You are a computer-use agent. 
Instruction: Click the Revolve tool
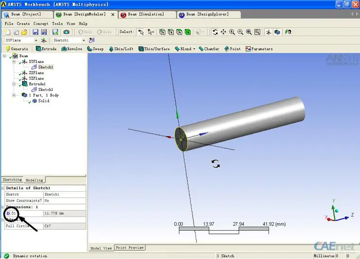[x=72, y=49]
